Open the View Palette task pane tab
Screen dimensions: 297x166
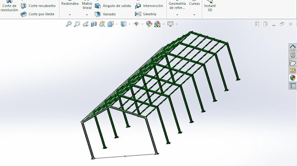(x=293, y=70)
